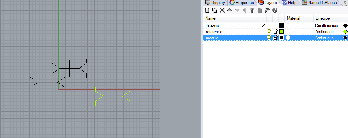Click reference layer green print color diamond

345,32
